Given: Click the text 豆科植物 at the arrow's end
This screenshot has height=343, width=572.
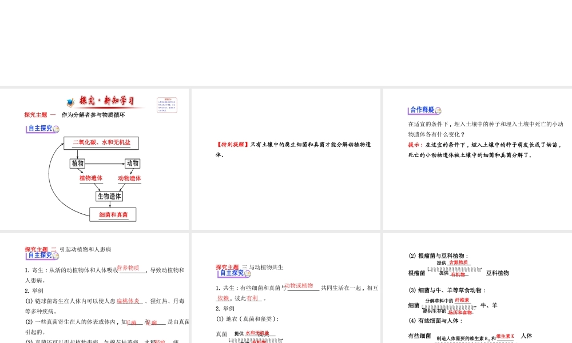Looking at the screenshot, I should click(x=498, y=273).
